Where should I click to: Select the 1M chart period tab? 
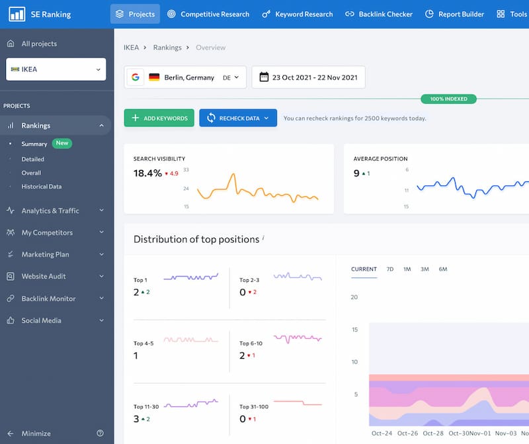[x=407, y=269]
